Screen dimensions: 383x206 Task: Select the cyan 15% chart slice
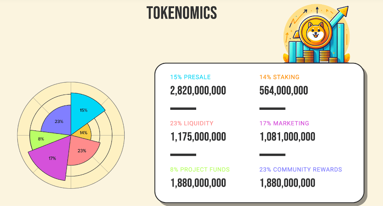86,112
